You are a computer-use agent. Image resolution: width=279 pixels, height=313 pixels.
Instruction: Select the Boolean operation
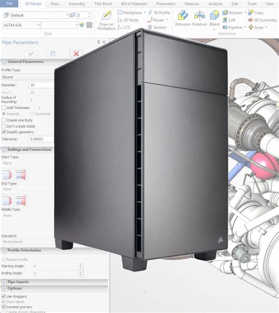point(232,12)
